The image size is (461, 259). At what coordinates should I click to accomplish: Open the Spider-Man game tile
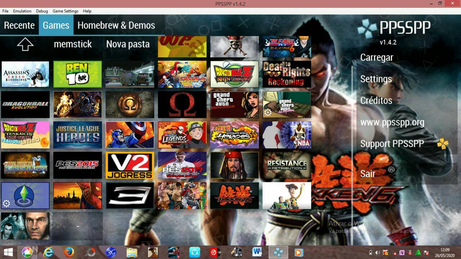coord(77,196)
